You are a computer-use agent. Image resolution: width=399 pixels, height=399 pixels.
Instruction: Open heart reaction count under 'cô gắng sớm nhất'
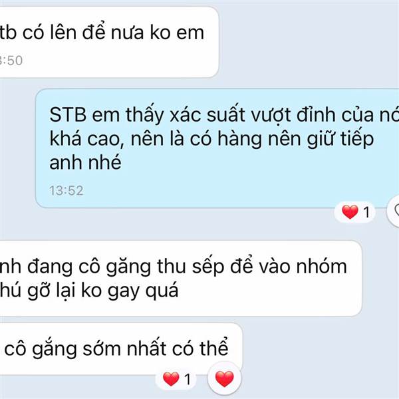click(x=177, y=379)
